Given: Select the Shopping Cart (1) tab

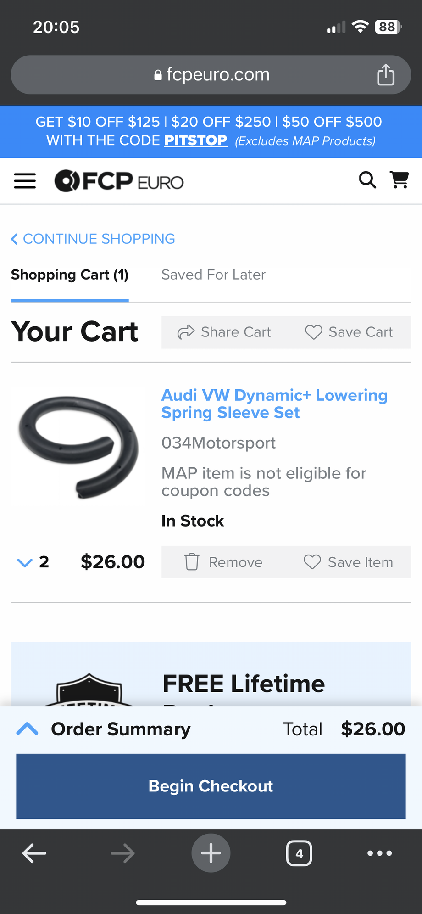Looking at the screenshot, I should 70,275.
